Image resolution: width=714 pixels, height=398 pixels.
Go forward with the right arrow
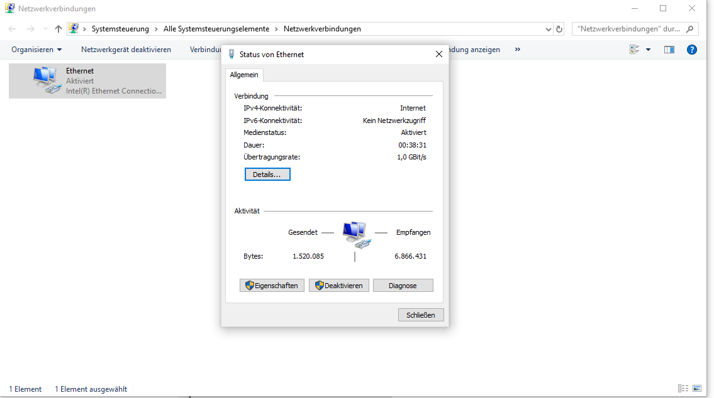(x=30, y=29)
